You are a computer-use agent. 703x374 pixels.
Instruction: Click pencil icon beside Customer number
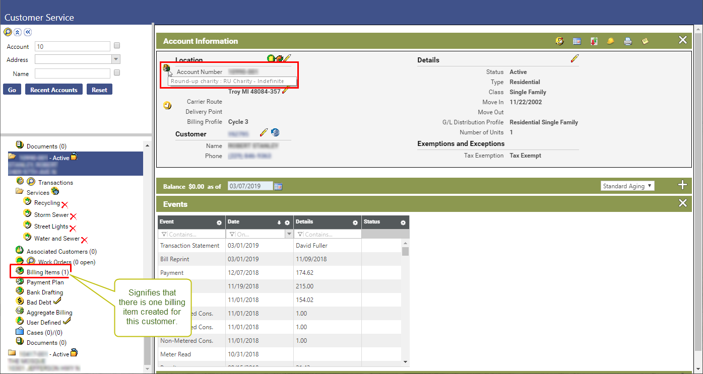[x=264, y=132]
